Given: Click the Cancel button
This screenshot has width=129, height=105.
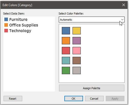Looking at the screenshot, I should [x=94, y=99].
